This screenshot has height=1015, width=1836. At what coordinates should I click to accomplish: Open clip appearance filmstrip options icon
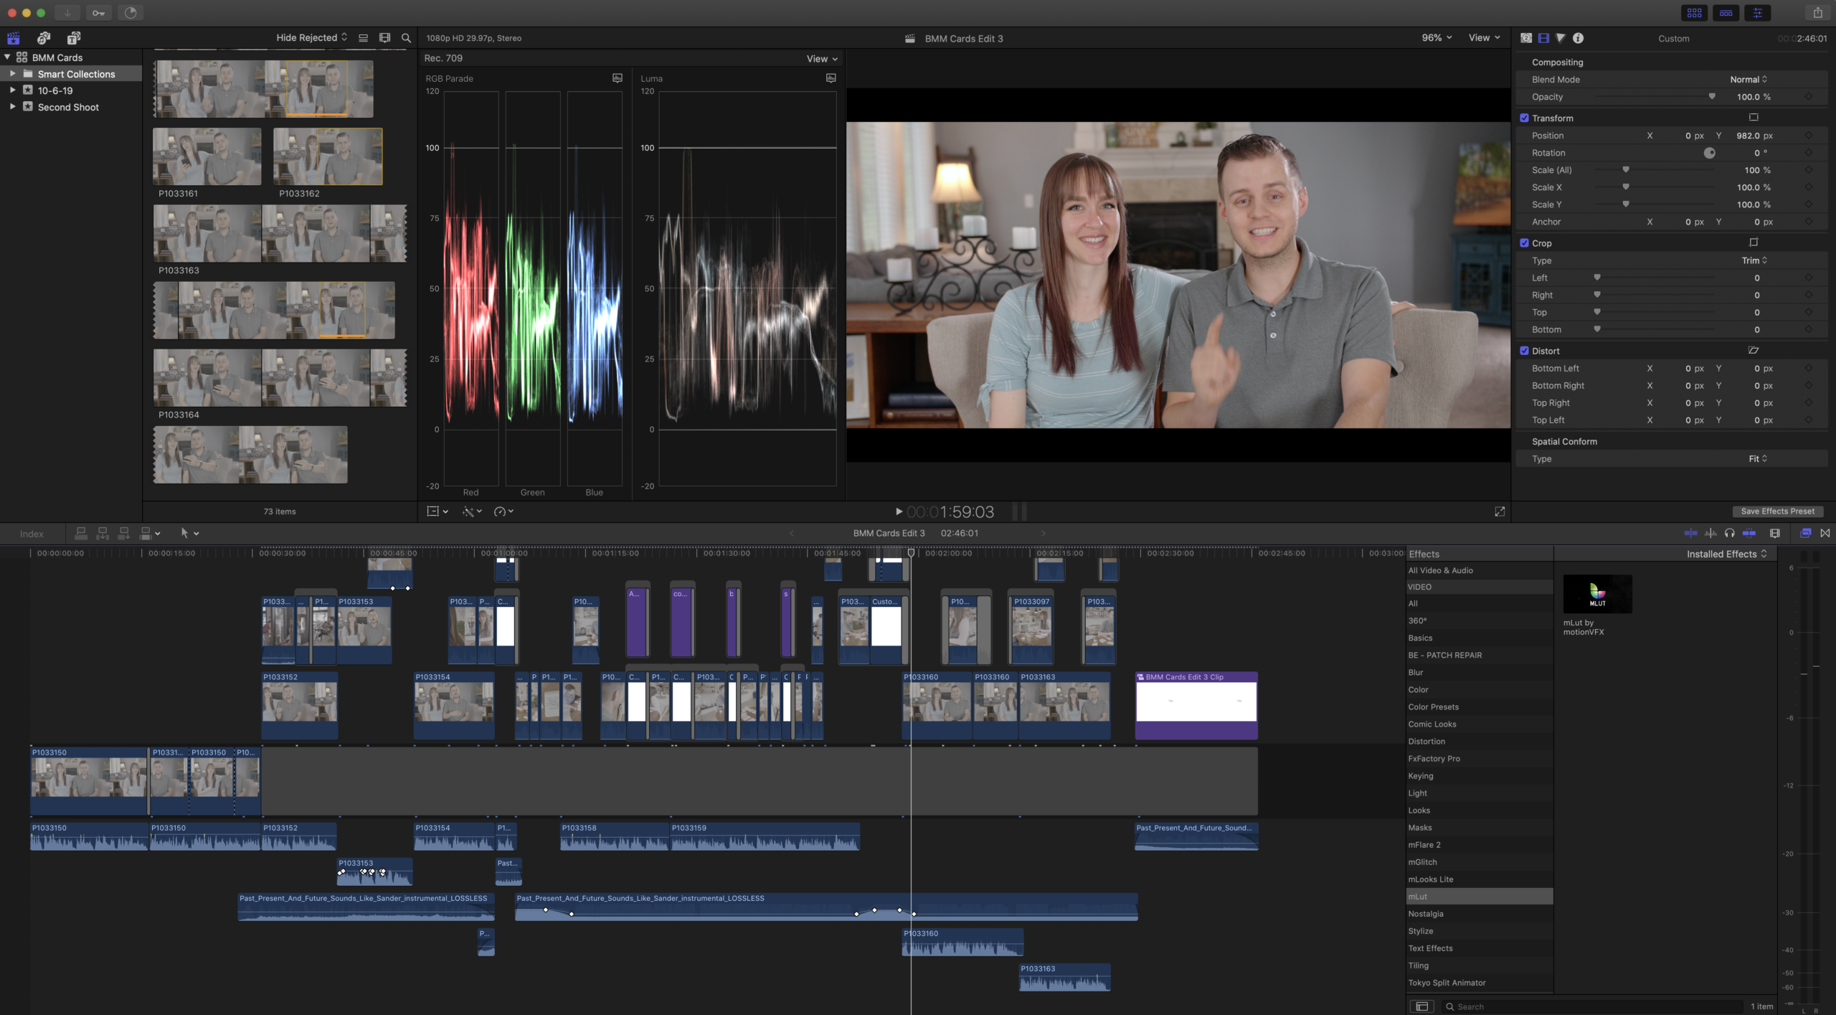pyautogui.click(x=385, y=38)
